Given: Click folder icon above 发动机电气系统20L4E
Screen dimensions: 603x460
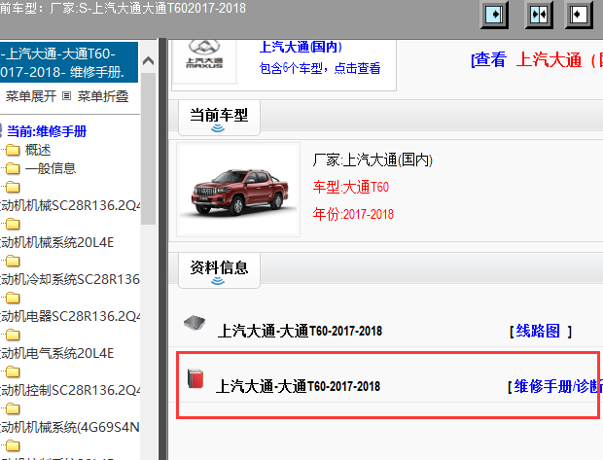Looking at the screenshot, I should (x=13, y=335).
